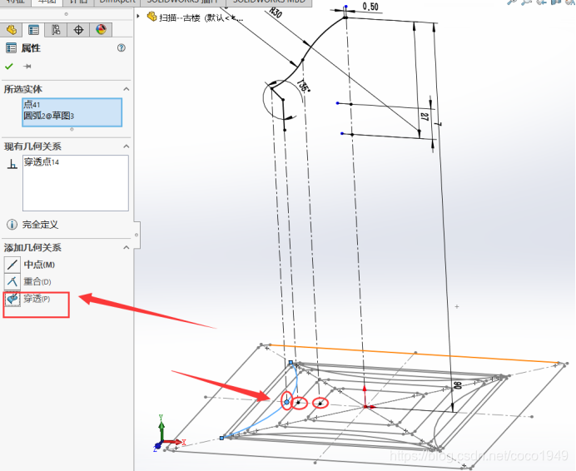Click the 完全定义 info icon

point(12,225)
